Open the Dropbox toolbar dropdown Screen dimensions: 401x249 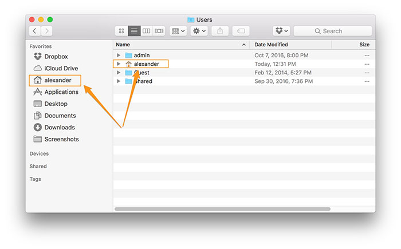[281, 31]
